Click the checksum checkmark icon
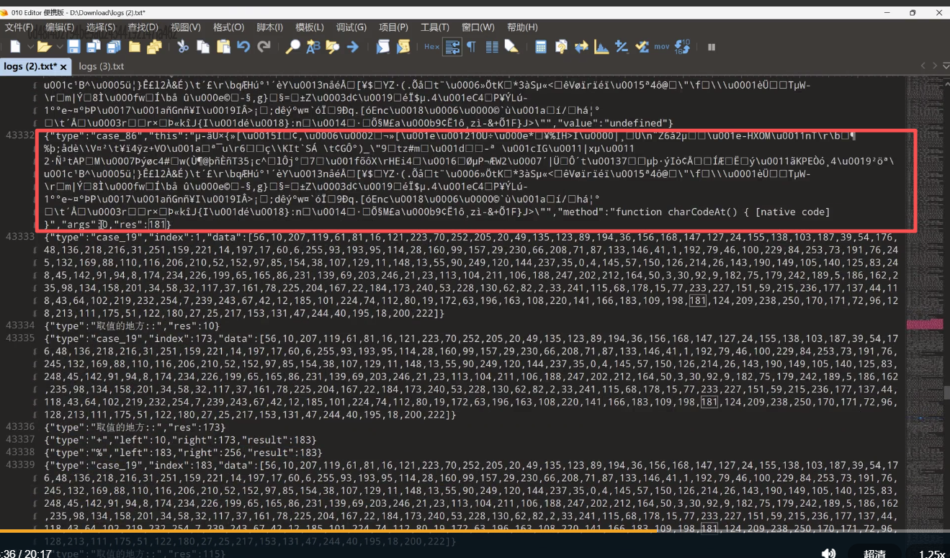The image size is (950, 558). (641, 47)
